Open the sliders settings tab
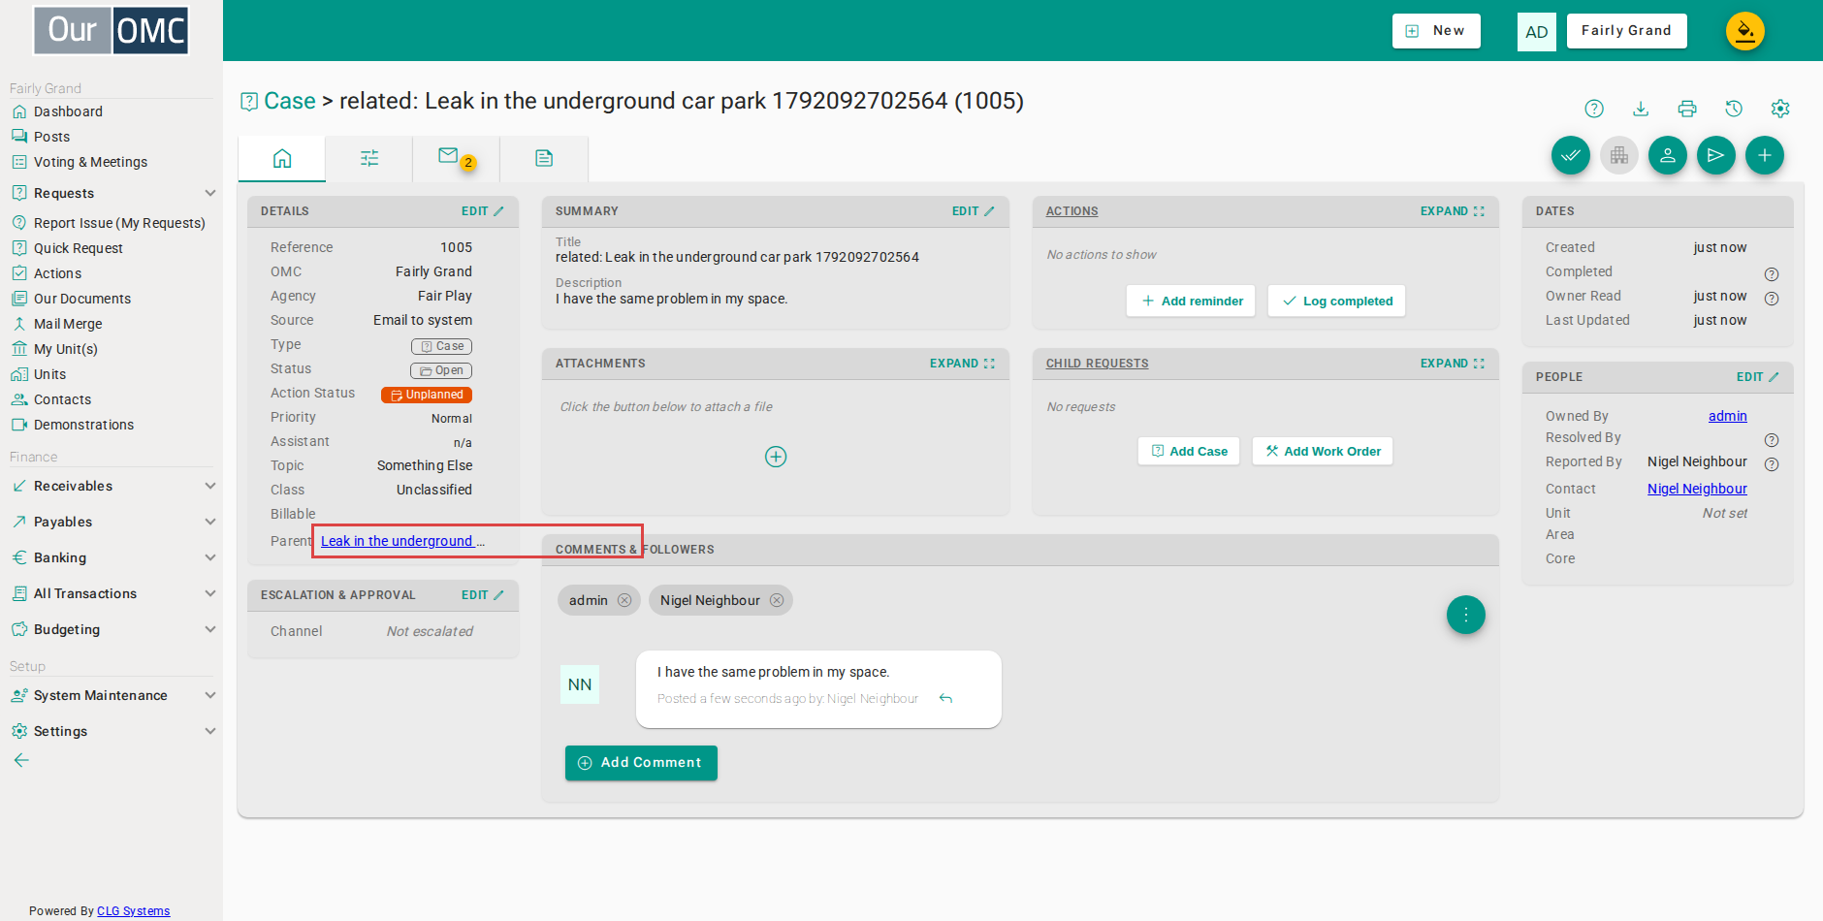Screen dimensions: 1823x921 click(x=369, y=158)
